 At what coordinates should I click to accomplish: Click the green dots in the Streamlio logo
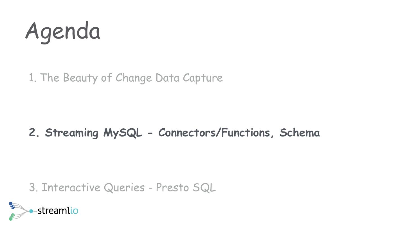pos(12,217)
